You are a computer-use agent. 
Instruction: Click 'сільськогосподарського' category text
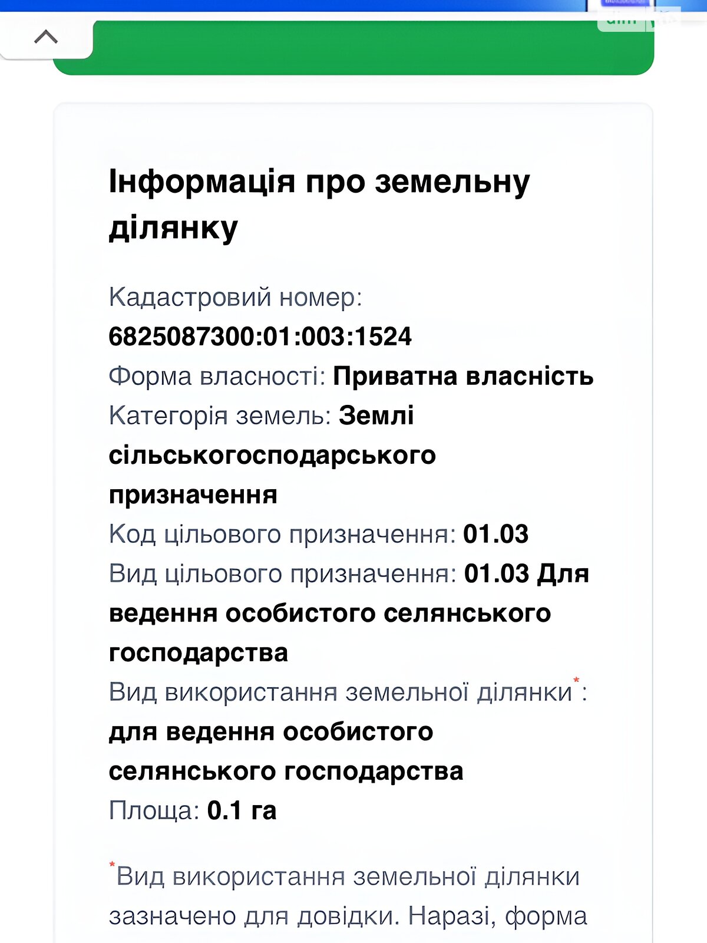[272, 455]
